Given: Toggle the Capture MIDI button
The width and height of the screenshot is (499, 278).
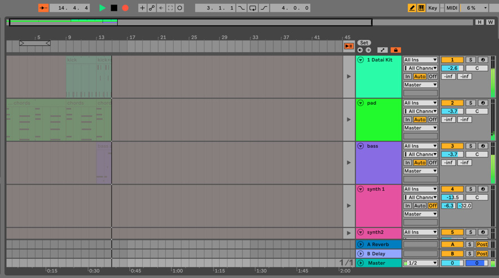Looking at the screenshot, I should pos(170,8).
